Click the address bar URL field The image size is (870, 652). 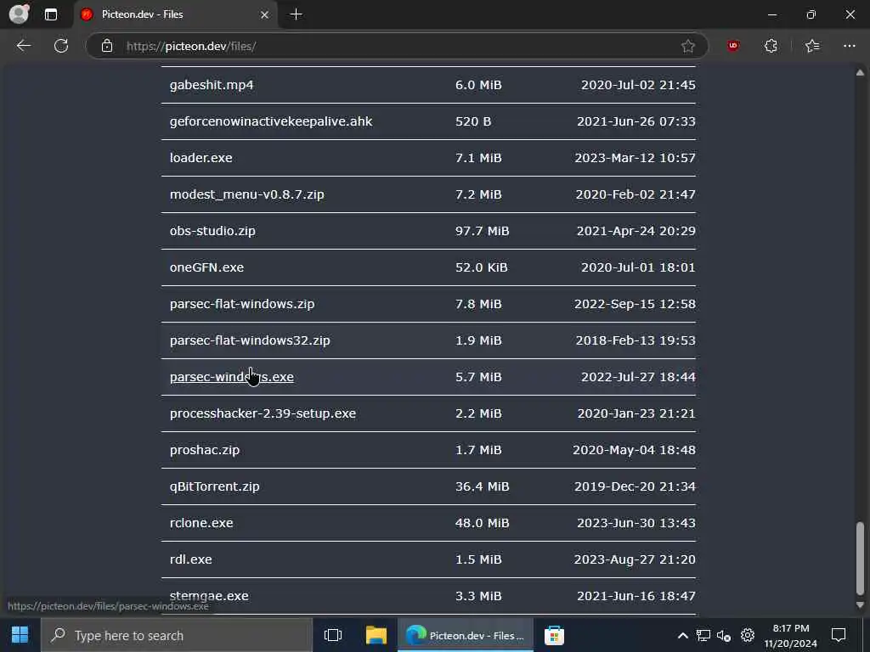[x=397, y=46]
